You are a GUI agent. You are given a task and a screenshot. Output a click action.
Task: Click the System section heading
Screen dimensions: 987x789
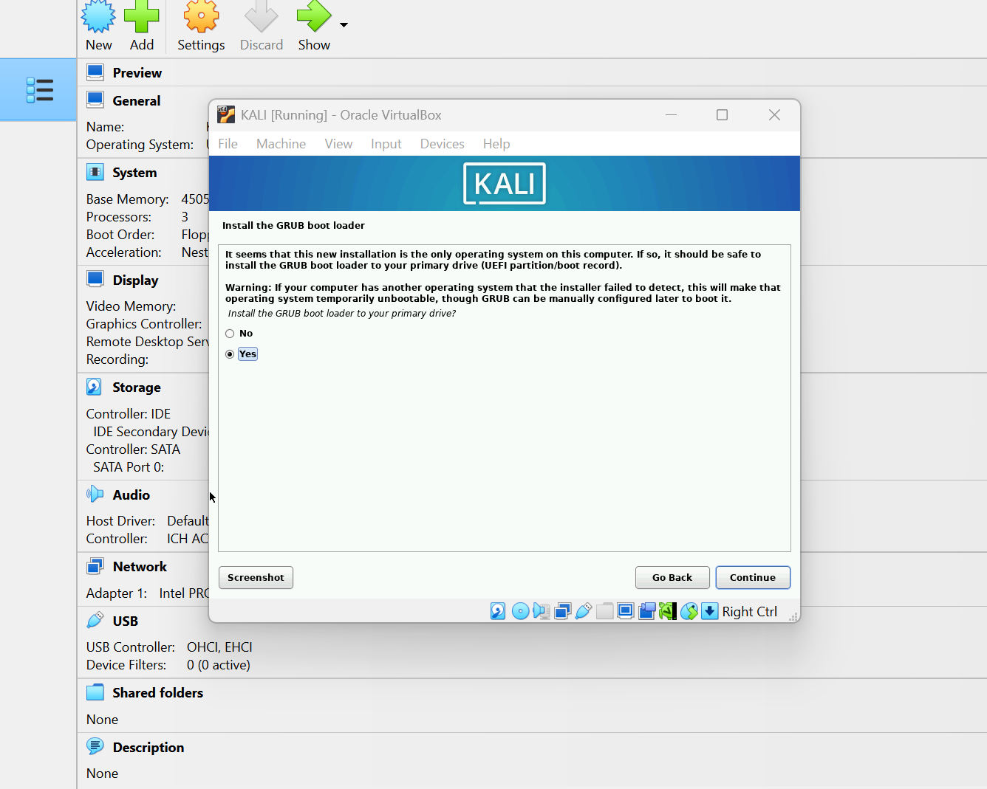[134, 173]
